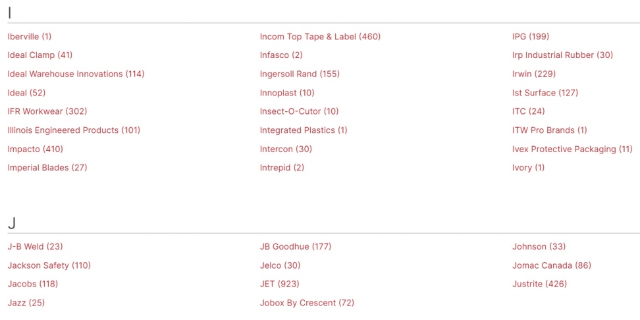Image resolution: width=640 pixels, height=320 pixels.
Task: Go to Imperial Blades brand page
Action: click(47, 168)
